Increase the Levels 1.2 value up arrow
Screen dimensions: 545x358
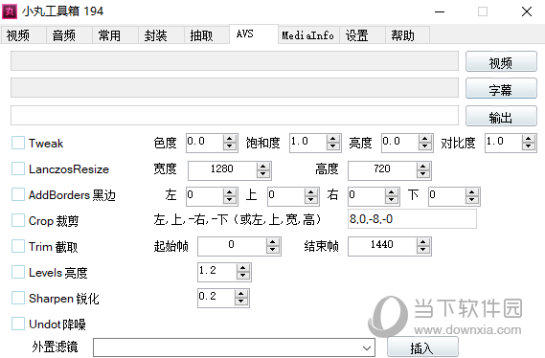point(243,268)
